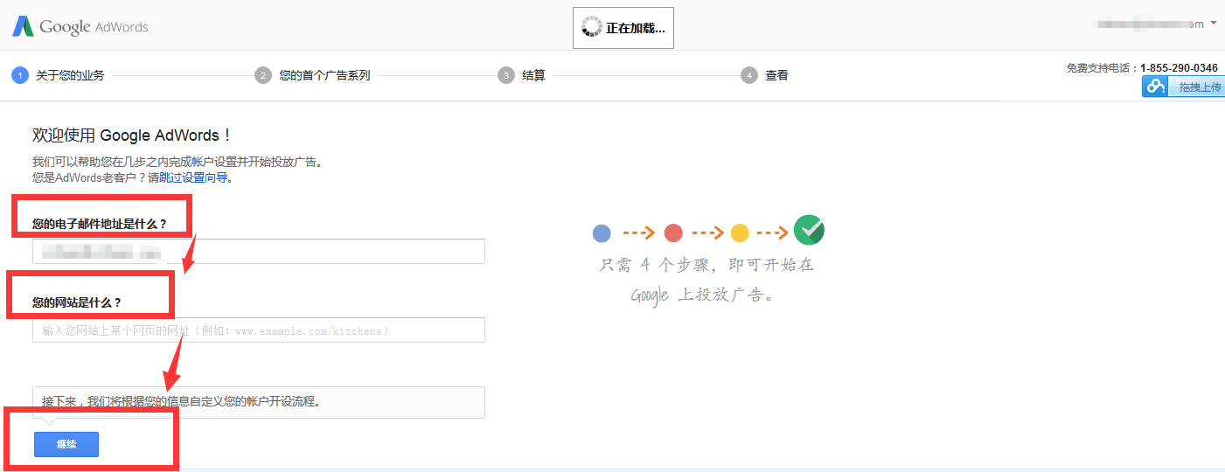Click the 正在加载 loading indicator
The height and width of the screenshot is (472, 1225).
[x=623, y=28]
